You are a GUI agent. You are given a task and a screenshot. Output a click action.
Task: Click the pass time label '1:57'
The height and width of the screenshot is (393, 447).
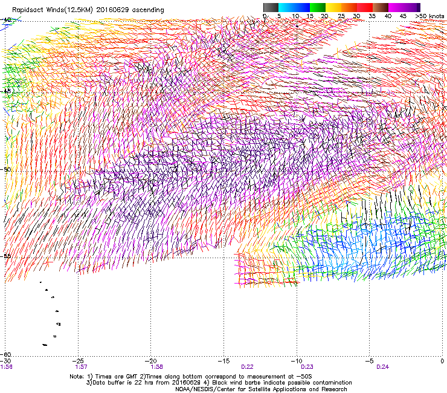[x=82, y=367]
